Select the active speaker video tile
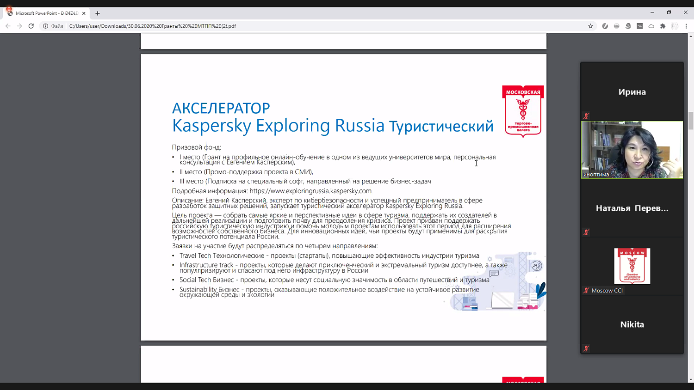The image size is (694, 390). tap(632, 150)
